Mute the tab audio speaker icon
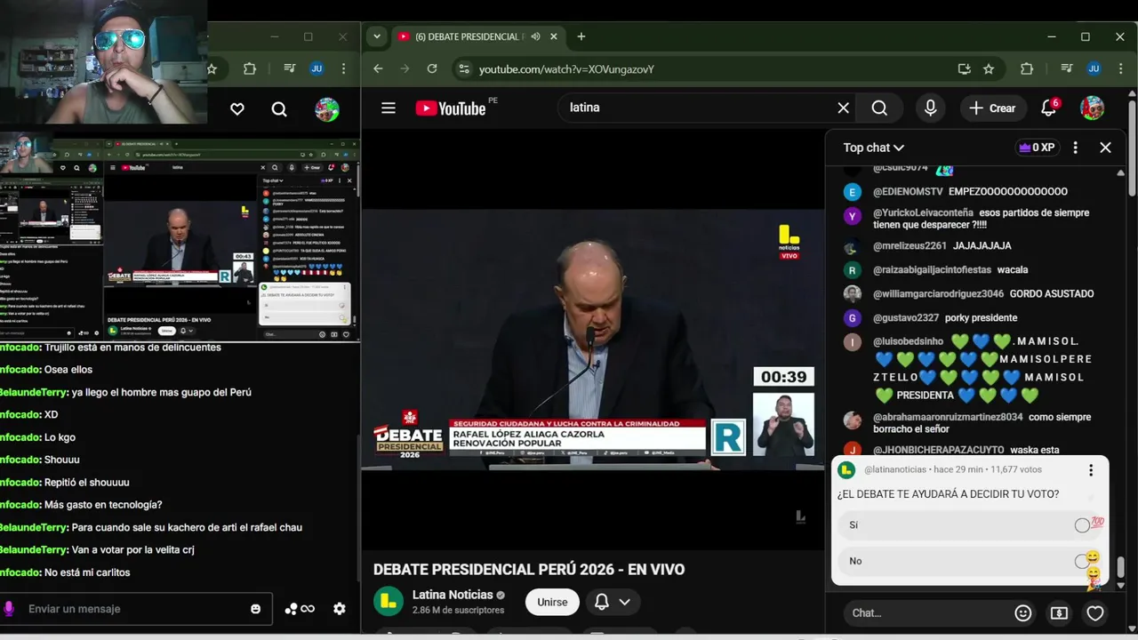 (x=535, y=36)
